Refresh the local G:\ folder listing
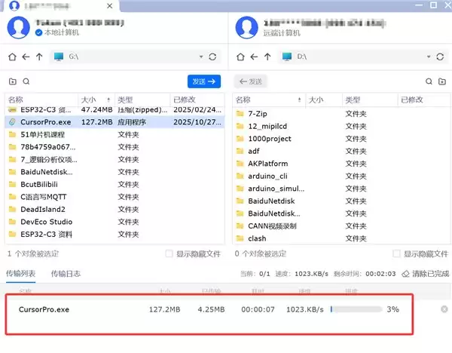 click(x=212, y=57)
